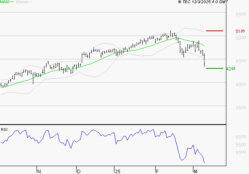Click the 4000 price axis label
The width and height of the screenshot is (249, 174).
(241, 84)
